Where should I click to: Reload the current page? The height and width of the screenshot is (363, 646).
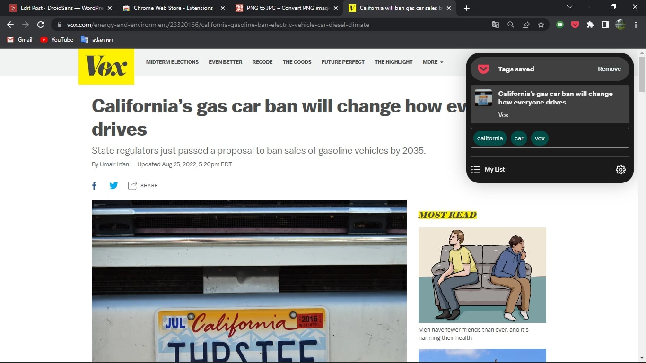[x=41, y=25]
